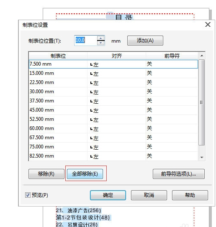Image resolution: width=216 pixels, height=227 pixels.
Task: Click the 左 alignment cell of 60.000 mm
Action: point(116,129)
